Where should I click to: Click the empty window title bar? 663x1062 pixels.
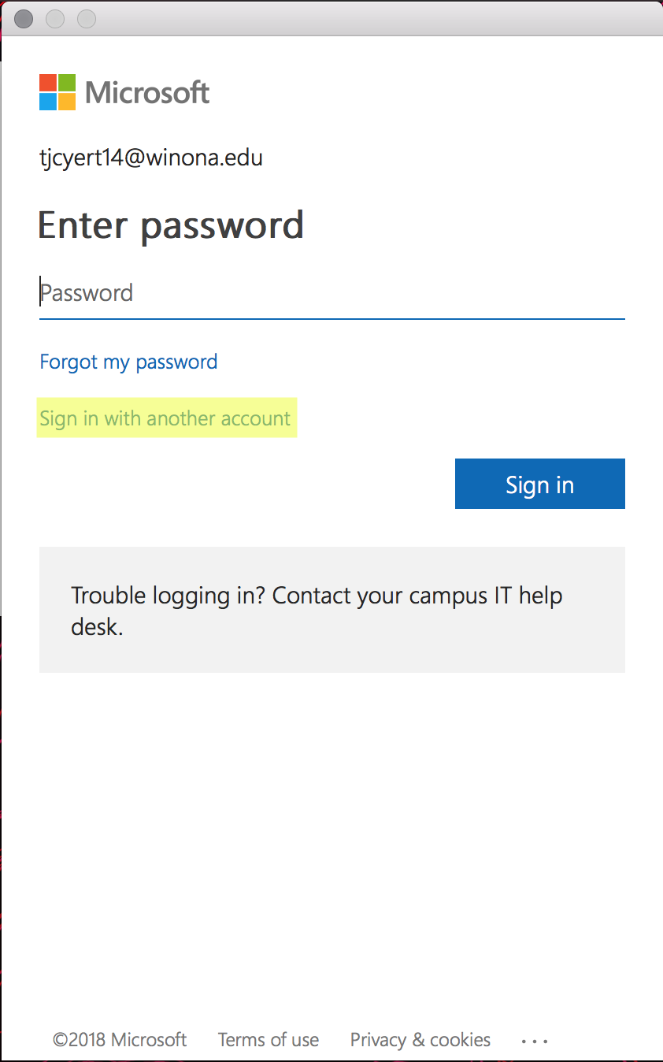pos(378,18)
